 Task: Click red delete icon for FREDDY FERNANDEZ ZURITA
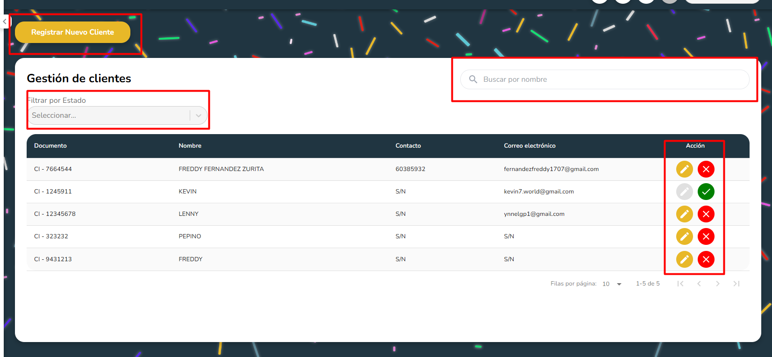tap(706, 169)
